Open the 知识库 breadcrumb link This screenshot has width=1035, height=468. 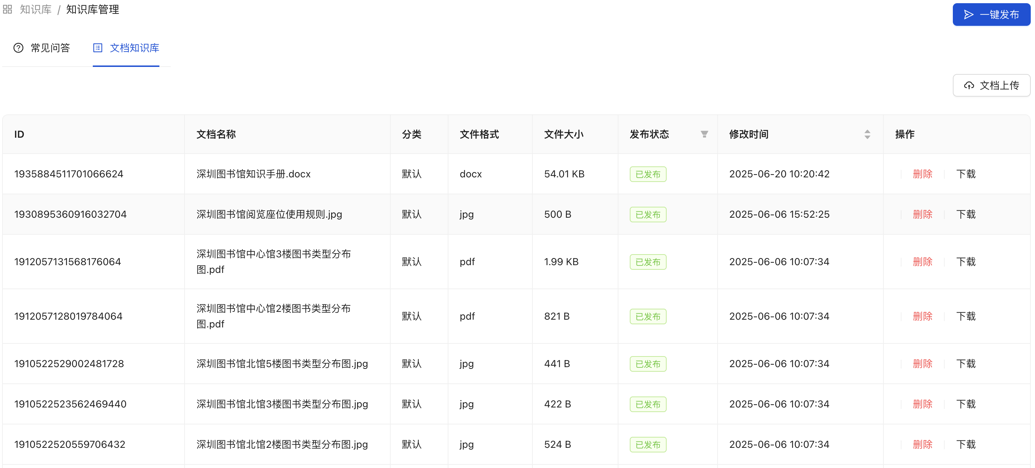click(35, 9)
